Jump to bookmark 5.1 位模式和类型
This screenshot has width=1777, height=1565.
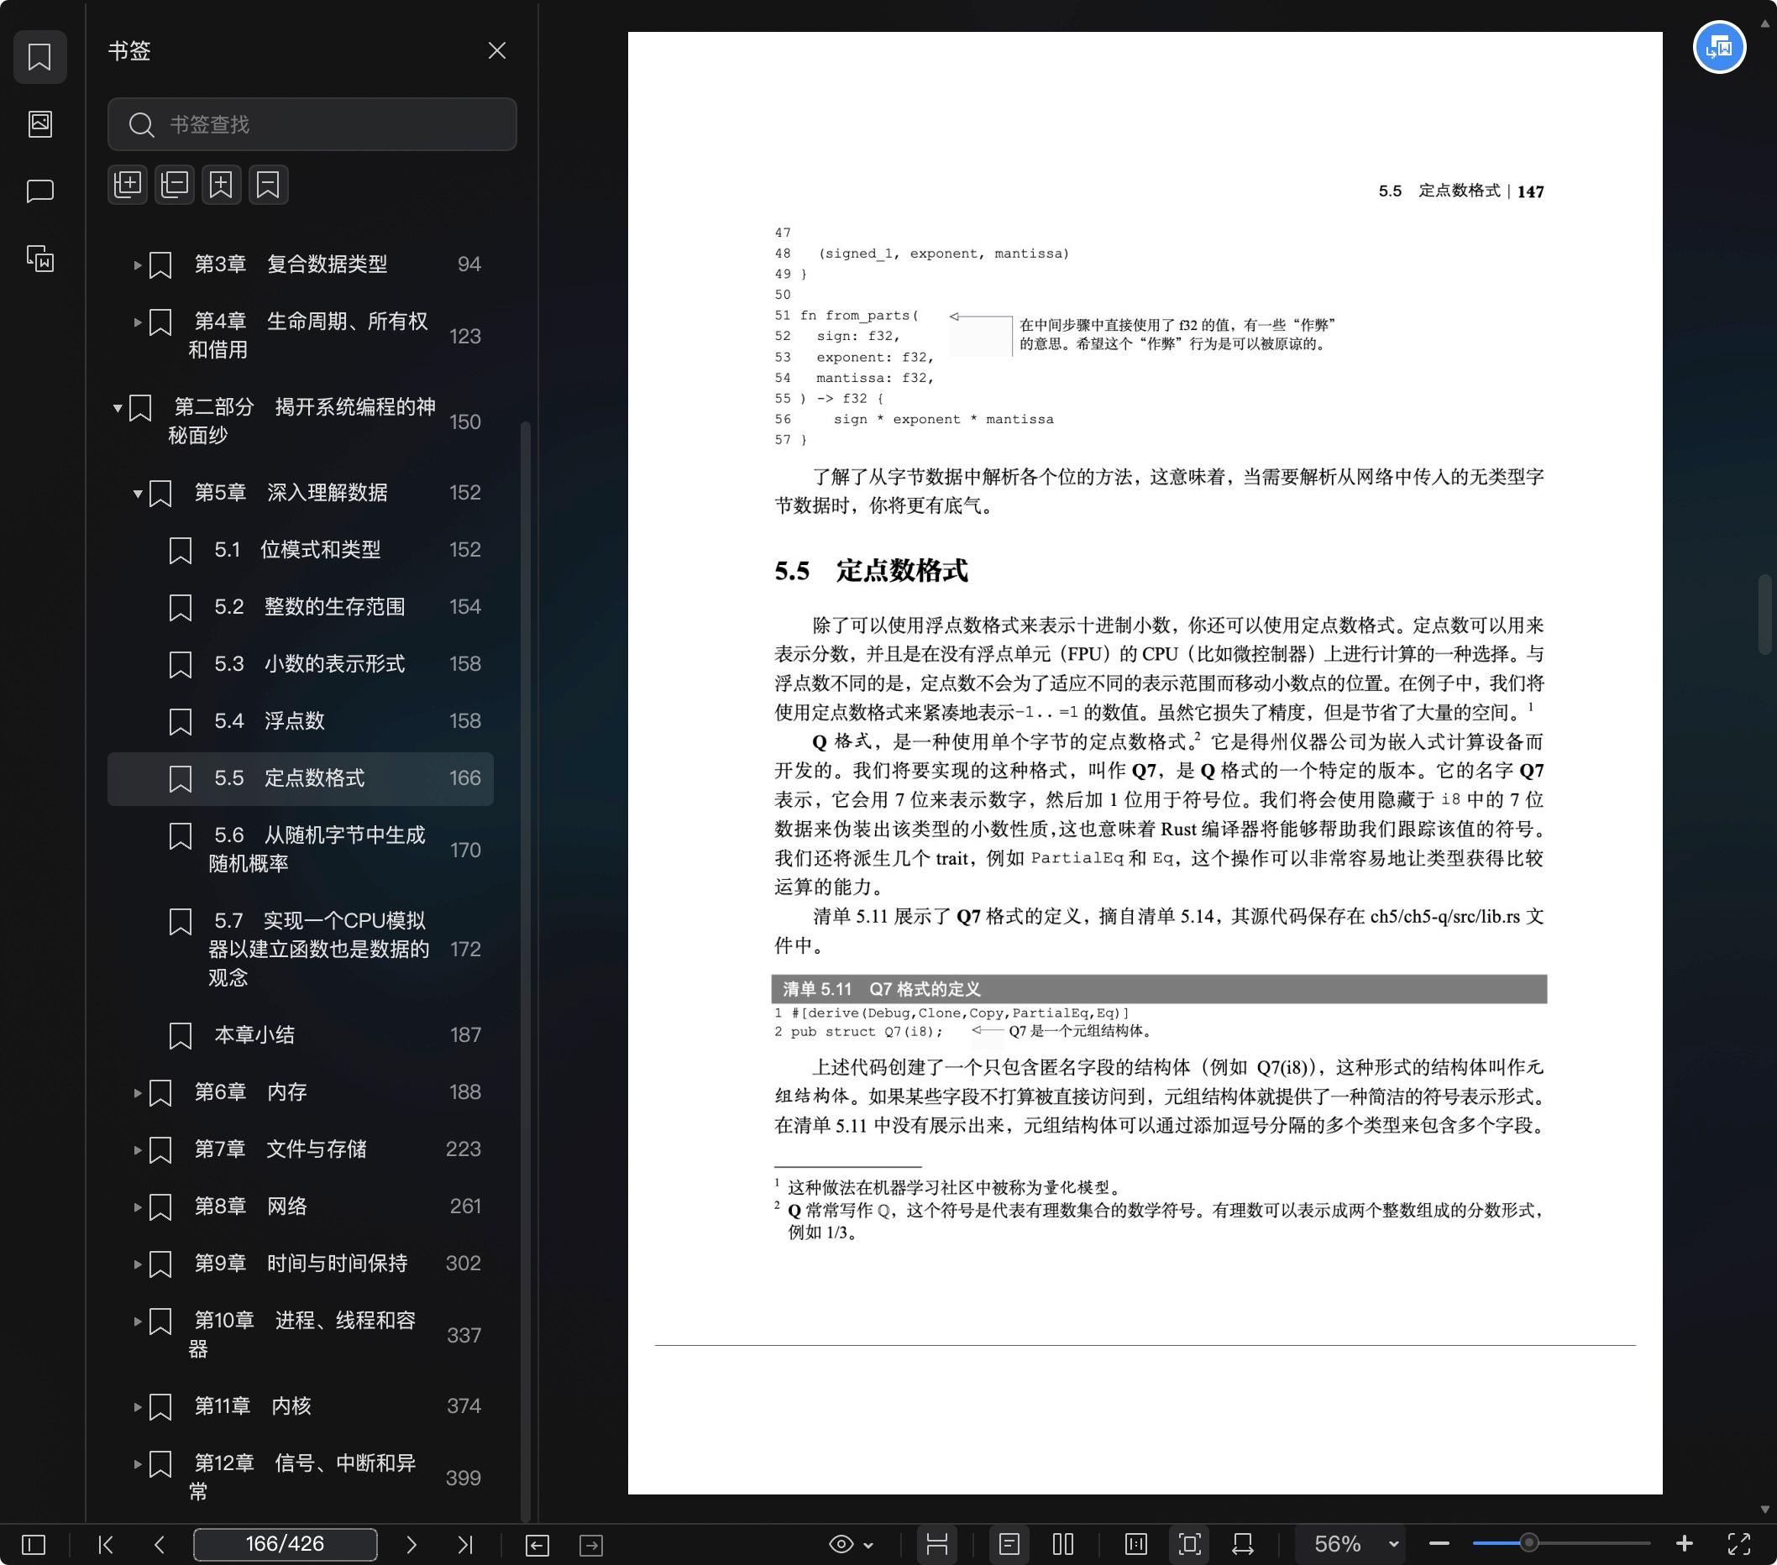click(x=301, y=550)
